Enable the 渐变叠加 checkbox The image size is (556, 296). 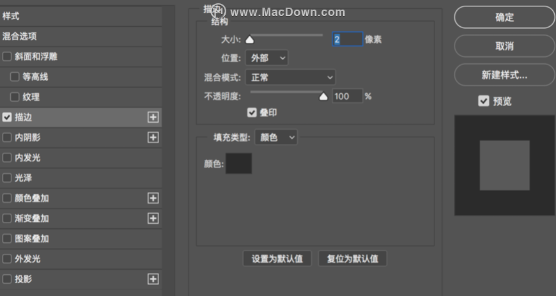[x=7, y=218]
